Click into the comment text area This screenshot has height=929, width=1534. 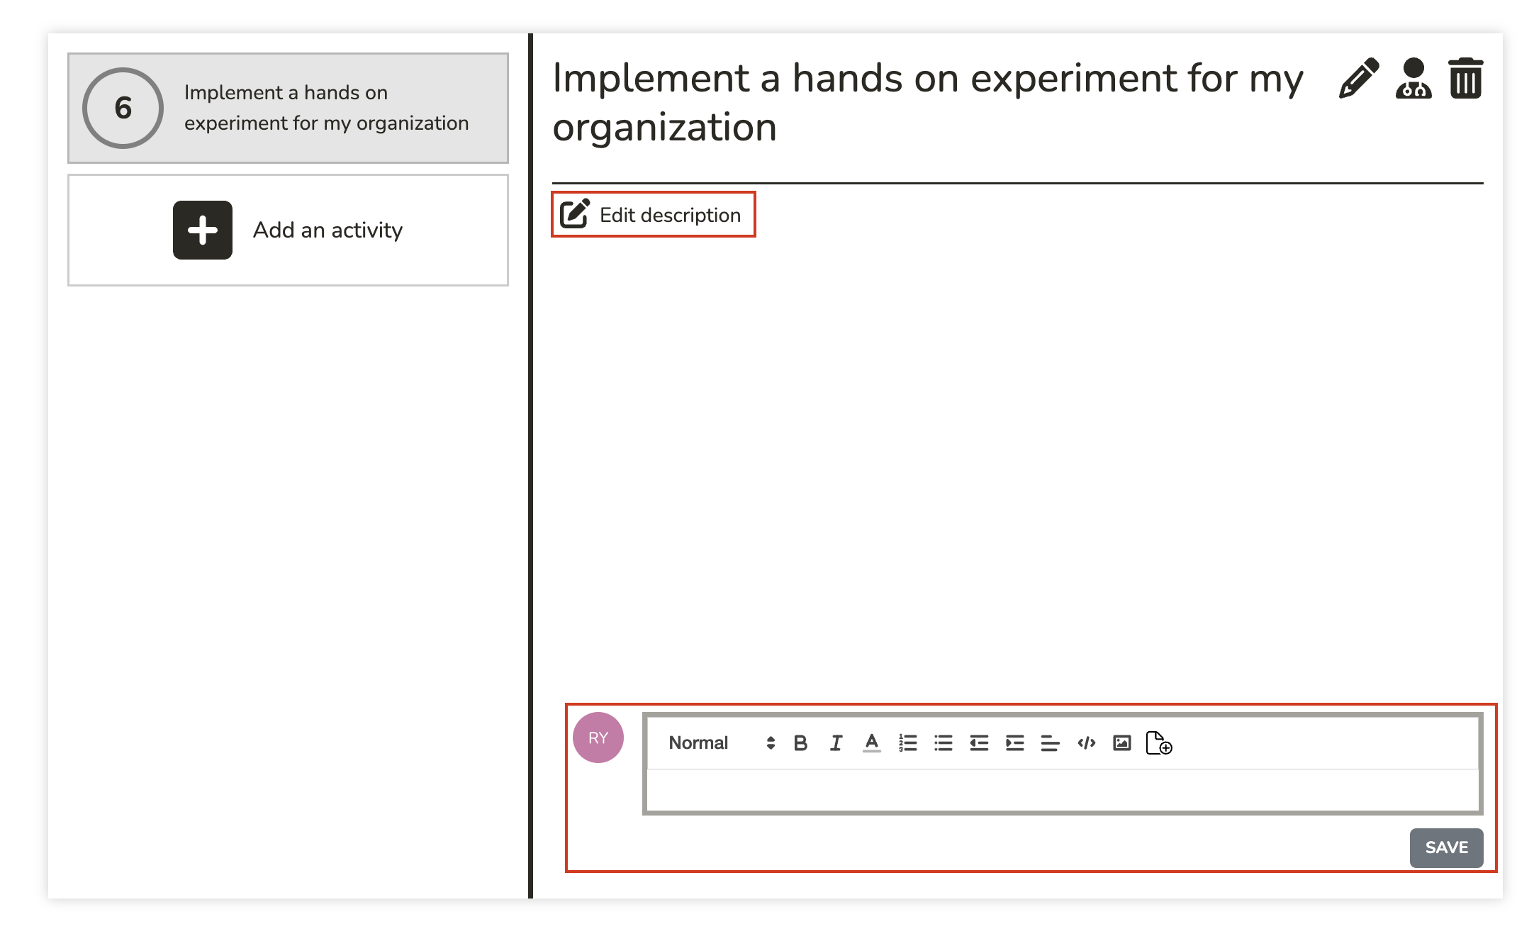pyautogui.click(x=1062, y=790)
